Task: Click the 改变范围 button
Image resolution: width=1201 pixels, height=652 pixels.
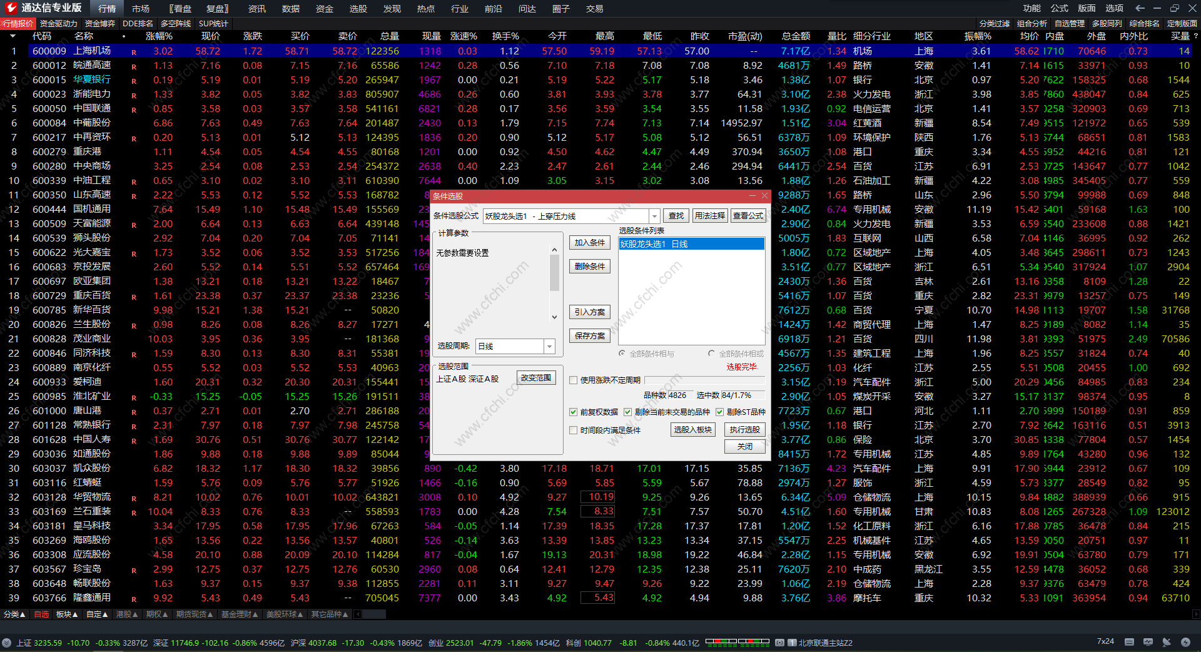Action: [536, 378]
